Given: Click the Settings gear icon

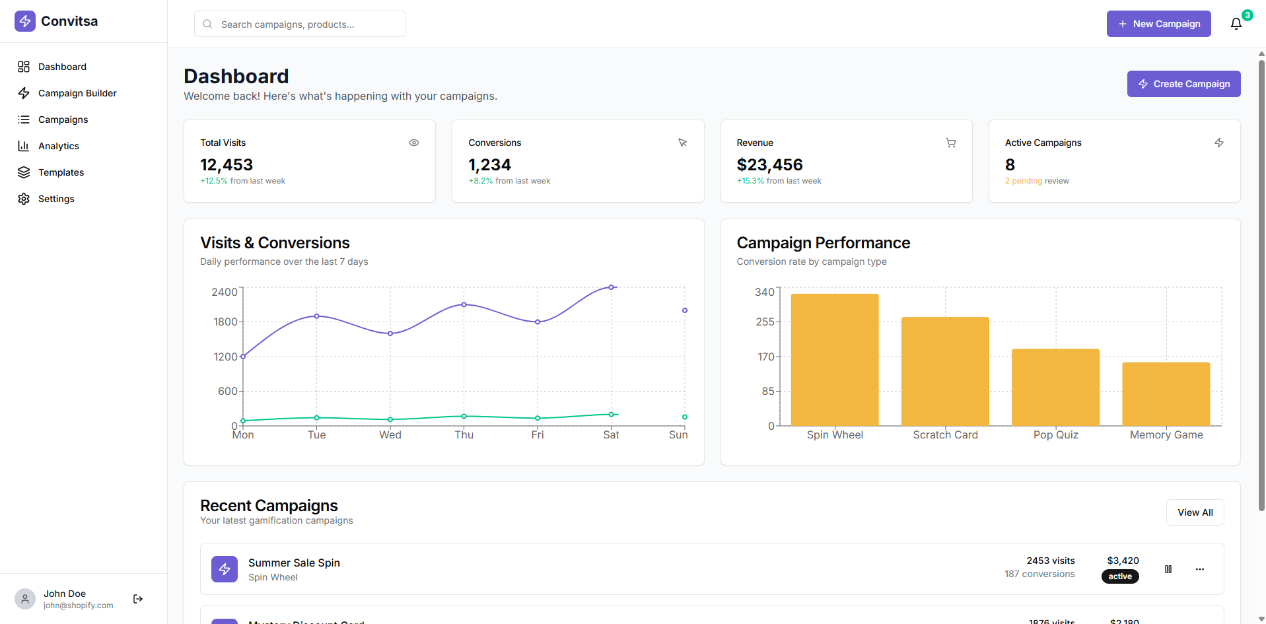Looking at the screenshot, I should [24, 199].
